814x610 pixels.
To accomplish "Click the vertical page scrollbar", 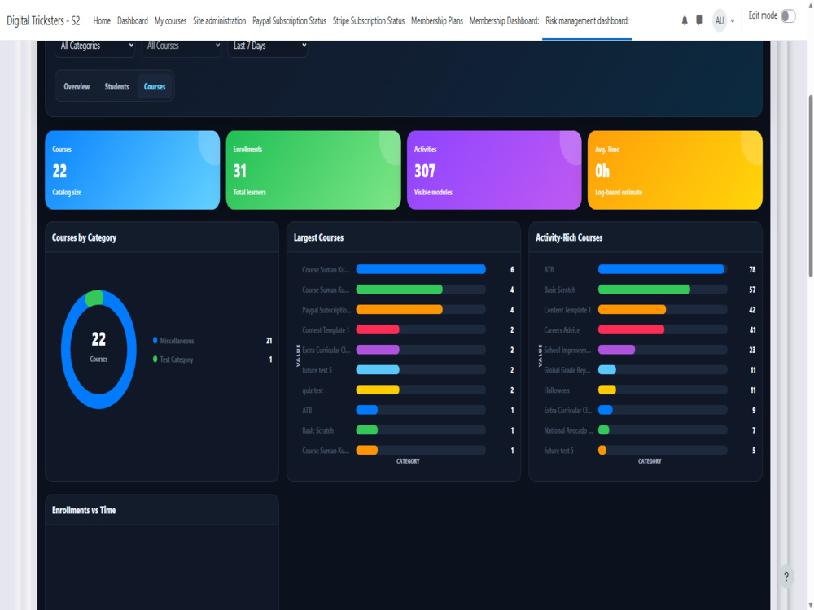I will (810, 187).
